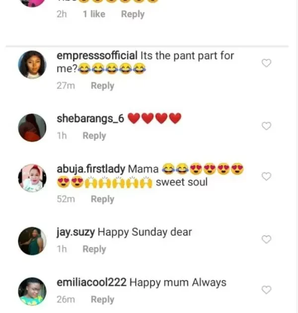Screen dimensions: 298x313
Task: View the 1 like count on the top comment
Action: [94, 14]
